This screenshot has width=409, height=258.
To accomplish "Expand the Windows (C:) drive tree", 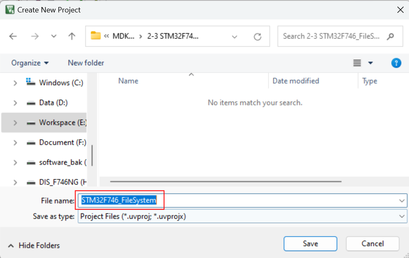I will pos(15,83).
